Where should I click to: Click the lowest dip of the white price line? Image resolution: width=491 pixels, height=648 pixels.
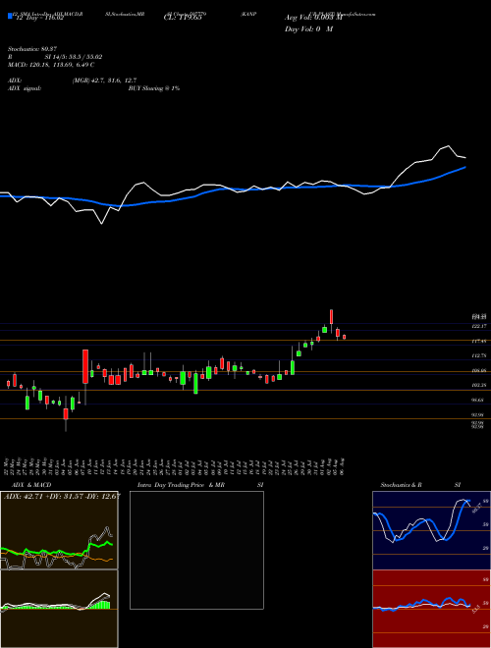pyautogui.click(x=102, y=224)
